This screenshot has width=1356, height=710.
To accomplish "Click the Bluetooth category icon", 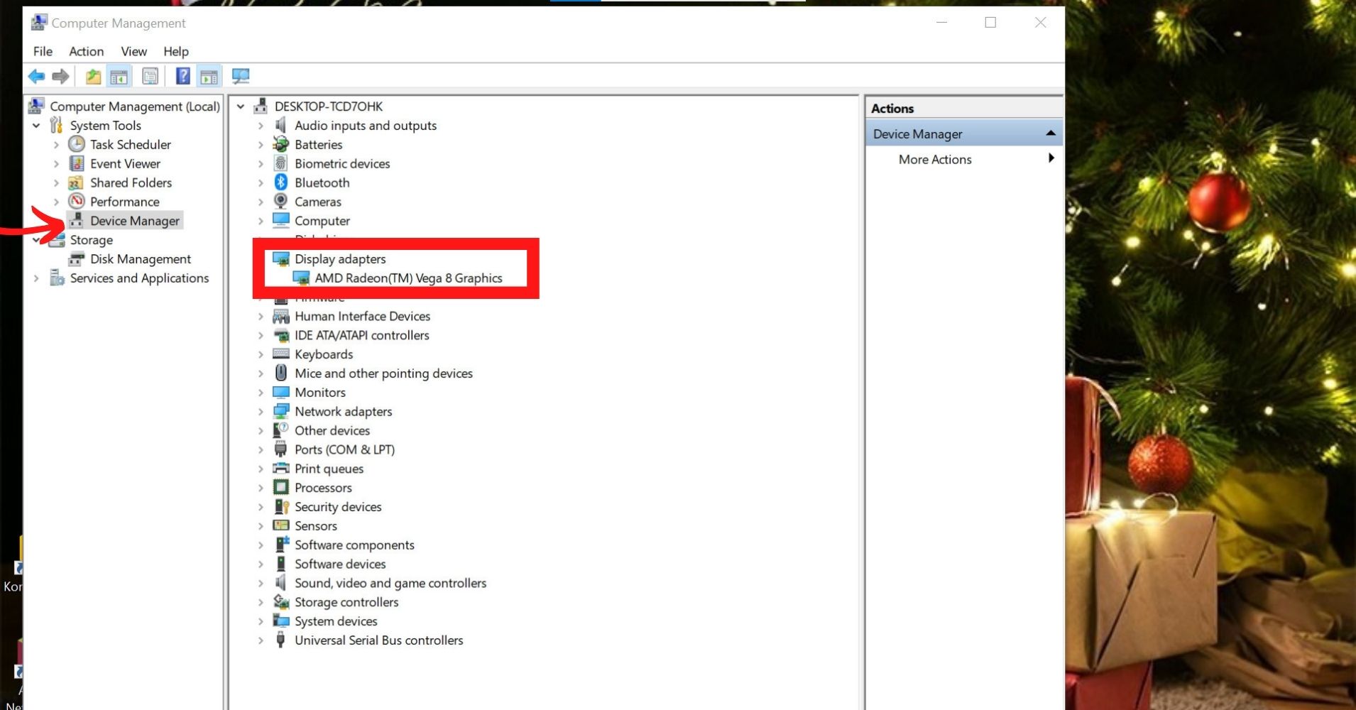I will point(281,182).
